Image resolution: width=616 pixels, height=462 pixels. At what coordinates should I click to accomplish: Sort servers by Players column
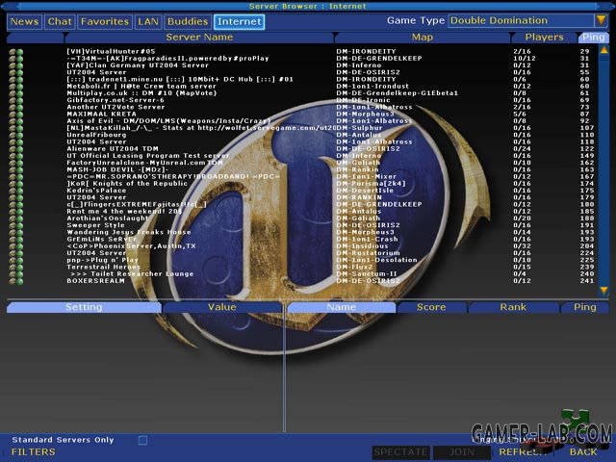click(x=544, y=38)
